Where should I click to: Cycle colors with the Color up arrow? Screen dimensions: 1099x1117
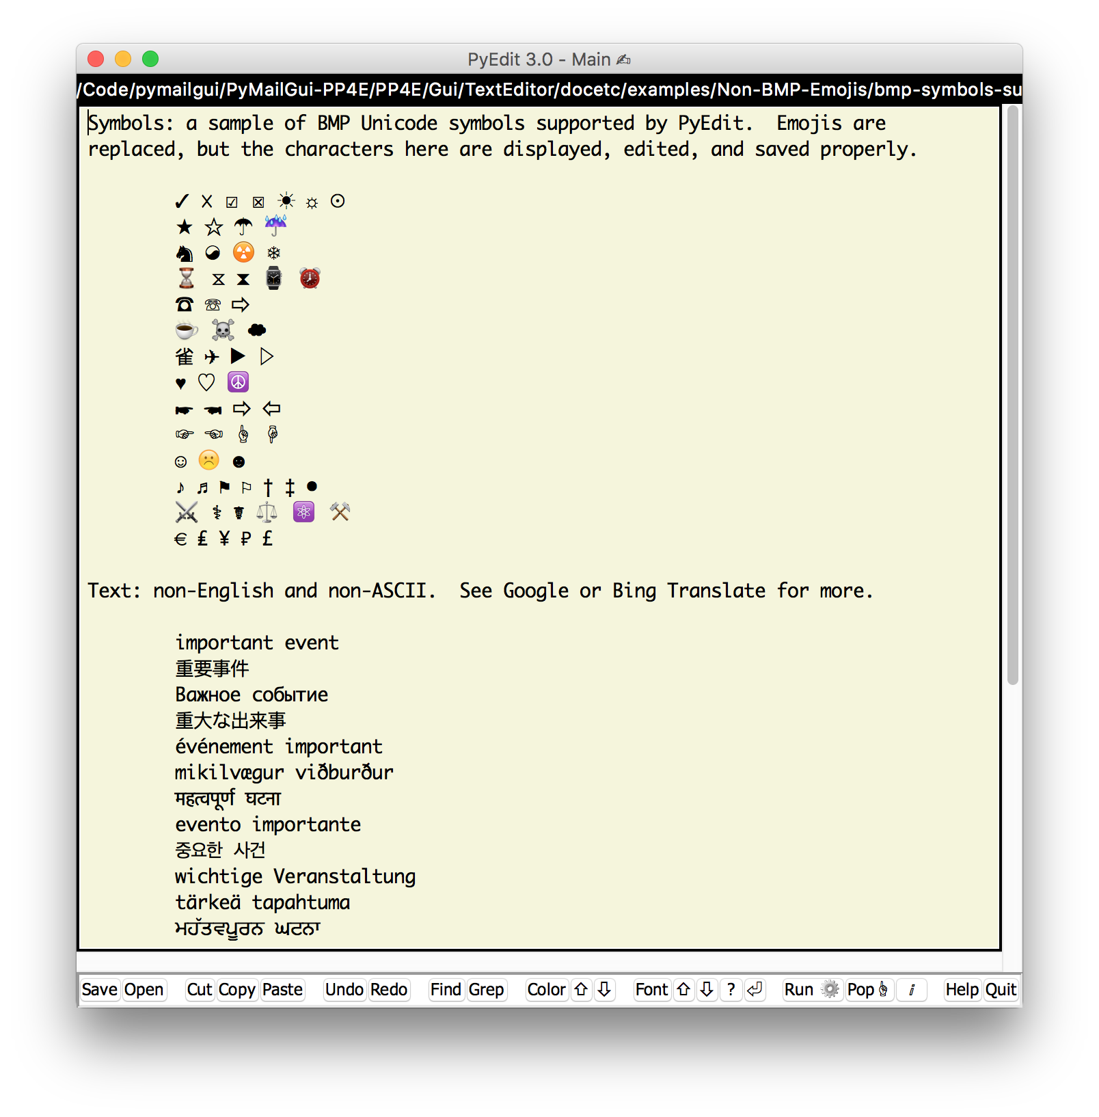pos(582,990)
